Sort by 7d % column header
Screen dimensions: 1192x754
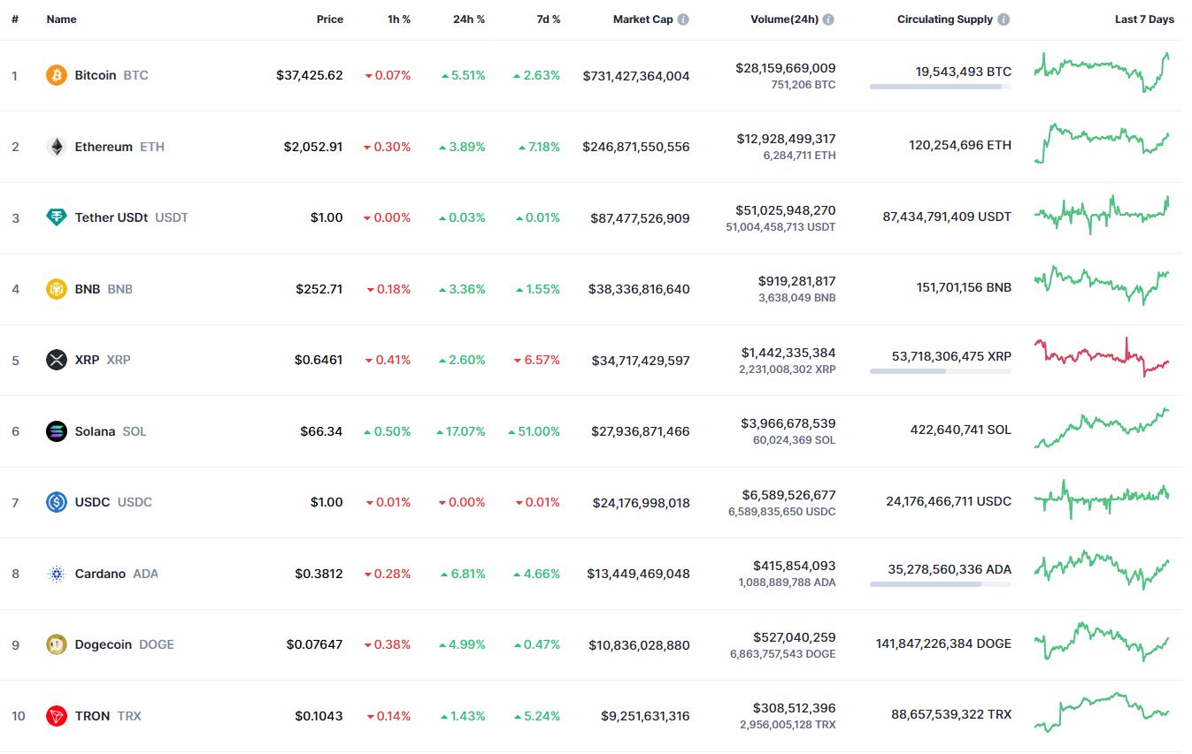point(548,19)
